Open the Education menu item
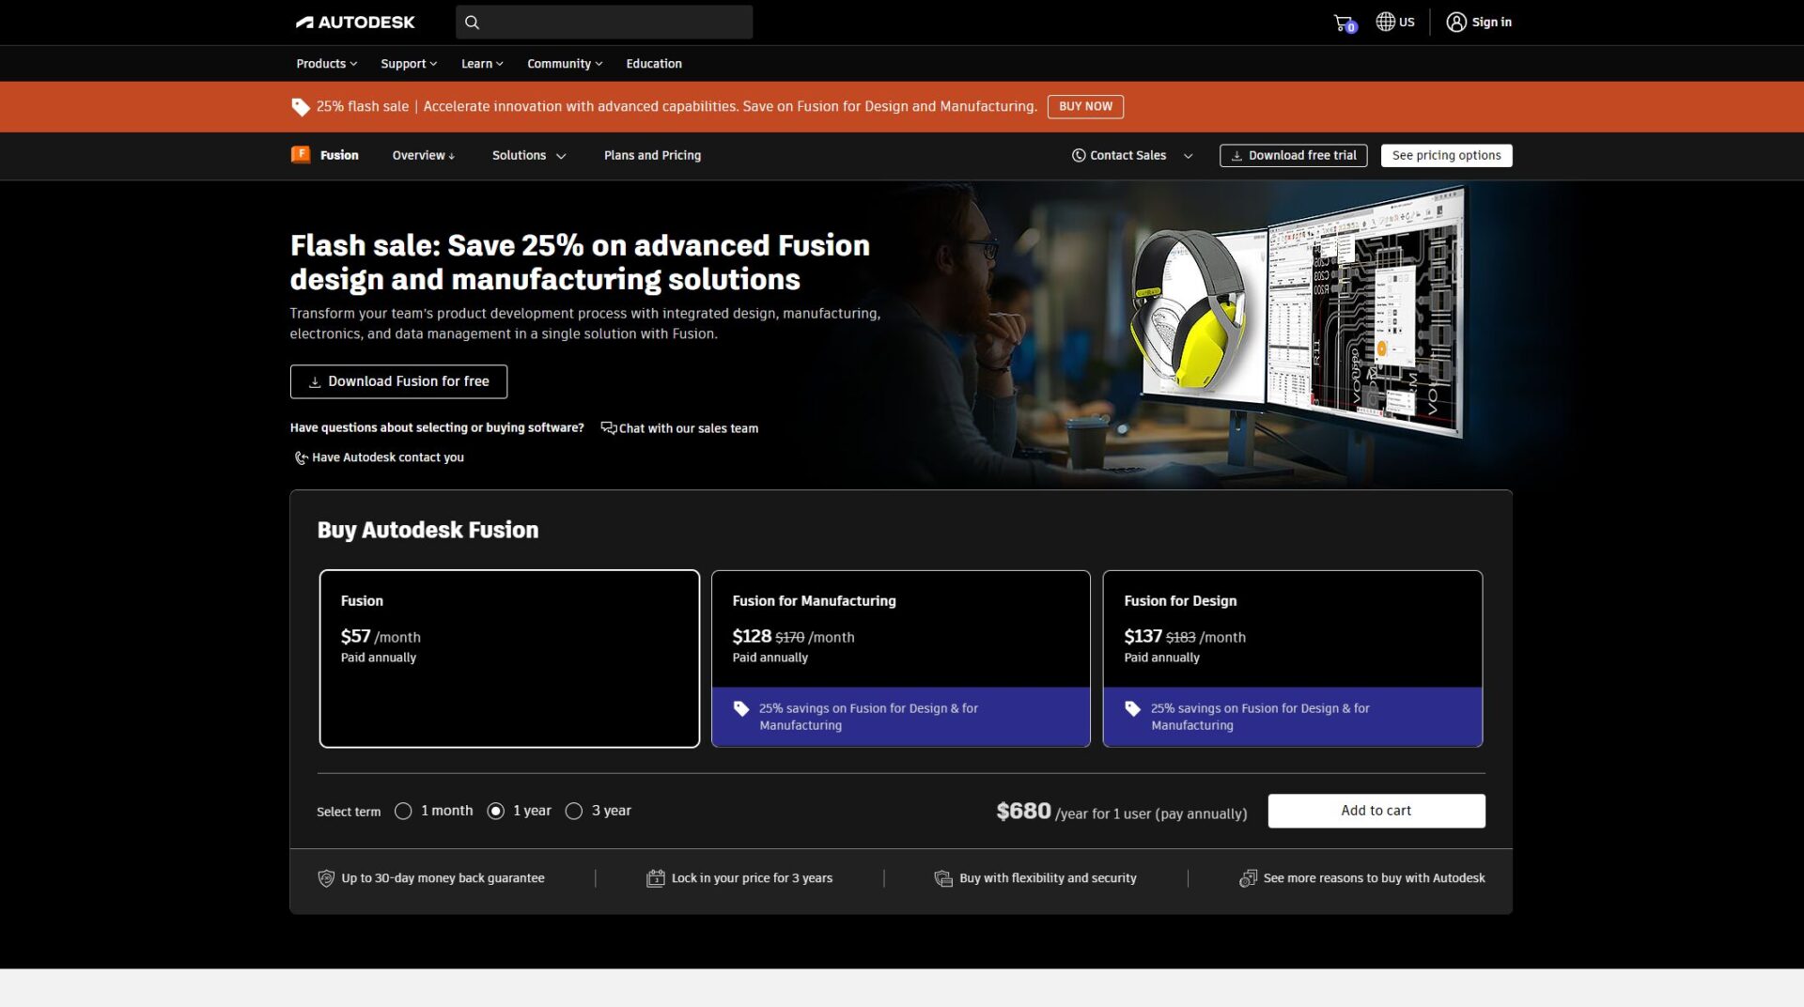Screen dimensions: 1804x1007 [654, 63]
